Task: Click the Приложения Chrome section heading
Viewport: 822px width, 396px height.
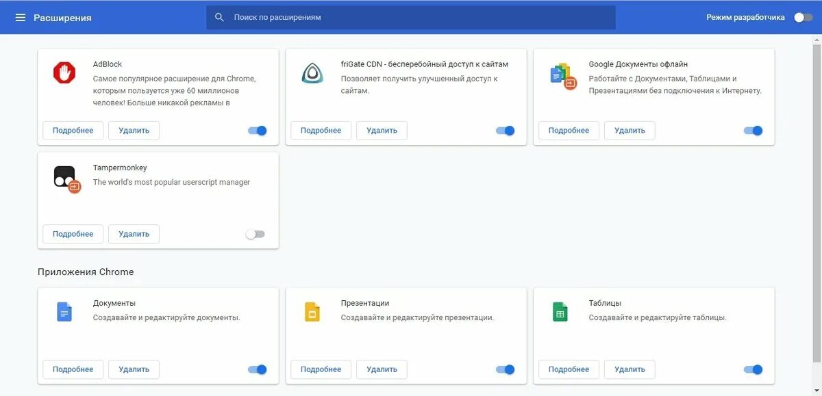Action: coord(86,272)
